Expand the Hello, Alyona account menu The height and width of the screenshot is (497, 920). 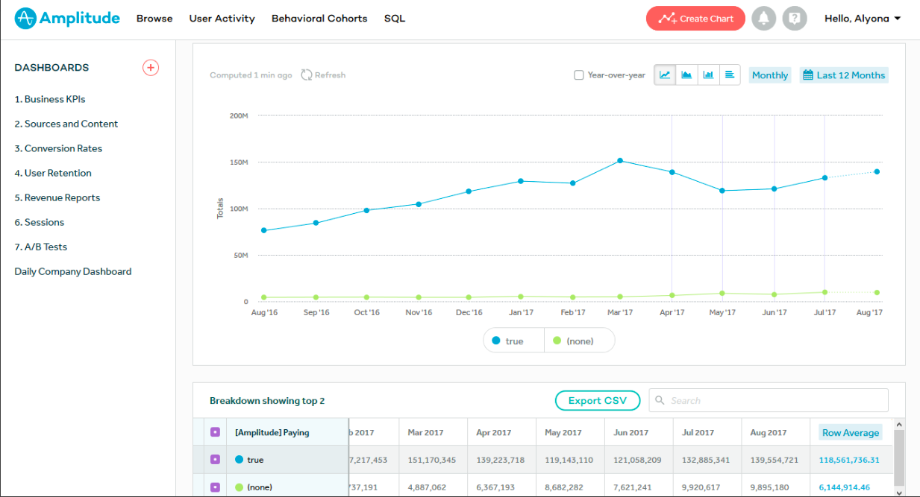tap(863, 19)
